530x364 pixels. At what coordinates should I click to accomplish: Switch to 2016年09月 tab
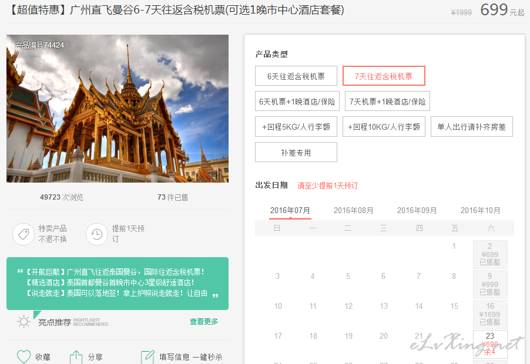tap(417, 211)
